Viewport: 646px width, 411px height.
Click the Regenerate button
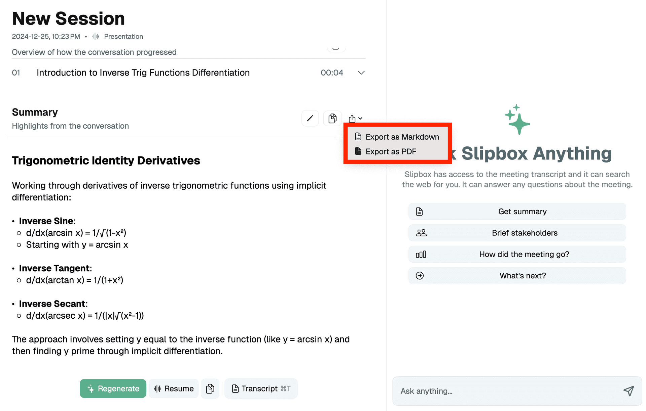tap(113, 389)
